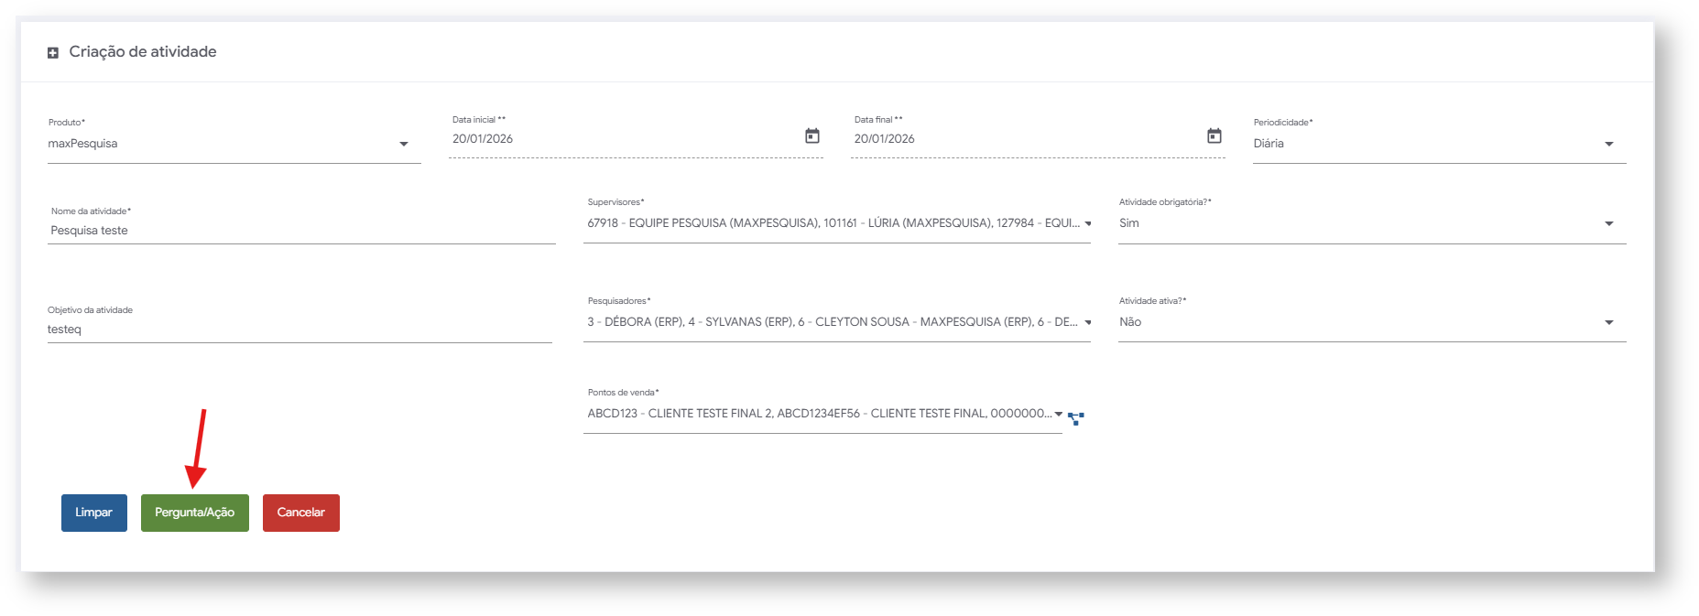Focus the Objetivo da atividade field
The width and height of the screenshot is (1699, 616).
pyautogui.click(x=300, y=330)
